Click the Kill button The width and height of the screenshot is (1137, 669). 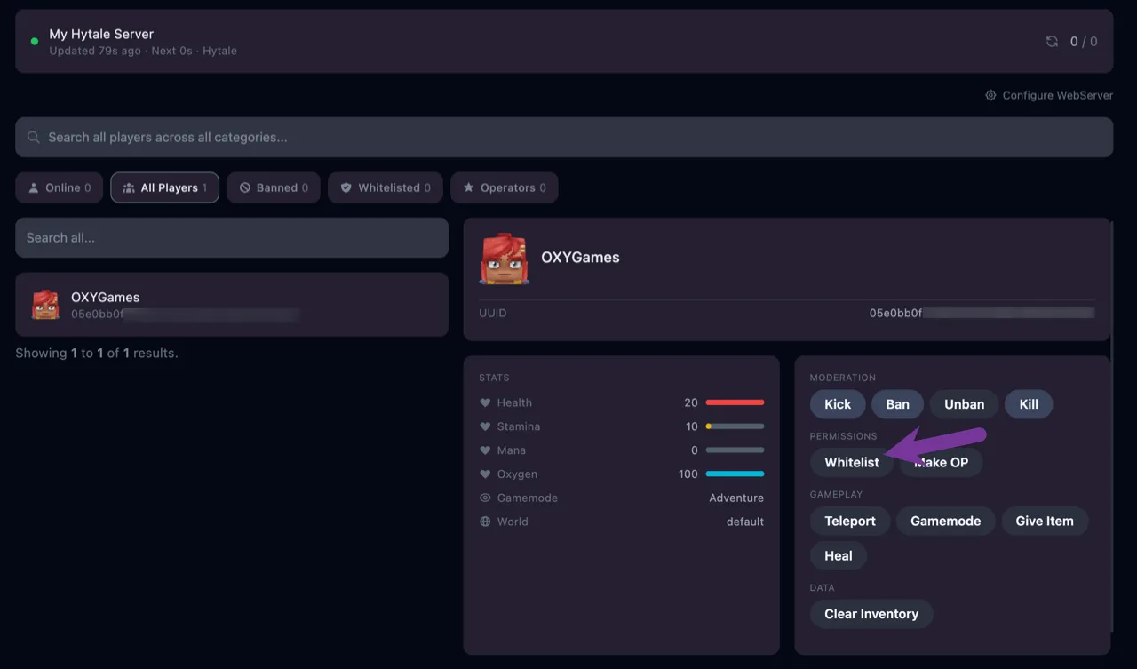tap(1029, 404)
